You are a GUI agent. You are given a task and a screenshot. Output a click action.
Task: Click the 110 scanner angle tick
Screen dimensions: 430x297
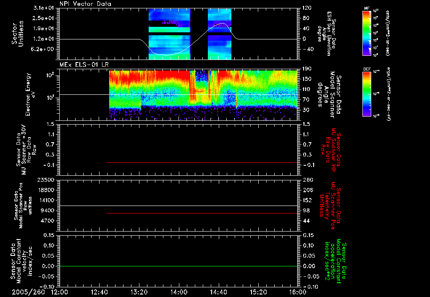click(x=307, y=89)
